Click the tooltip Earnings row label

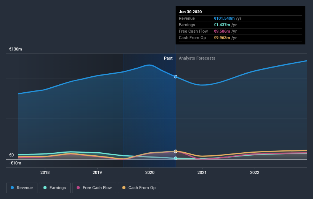click(x=187, y=25)
